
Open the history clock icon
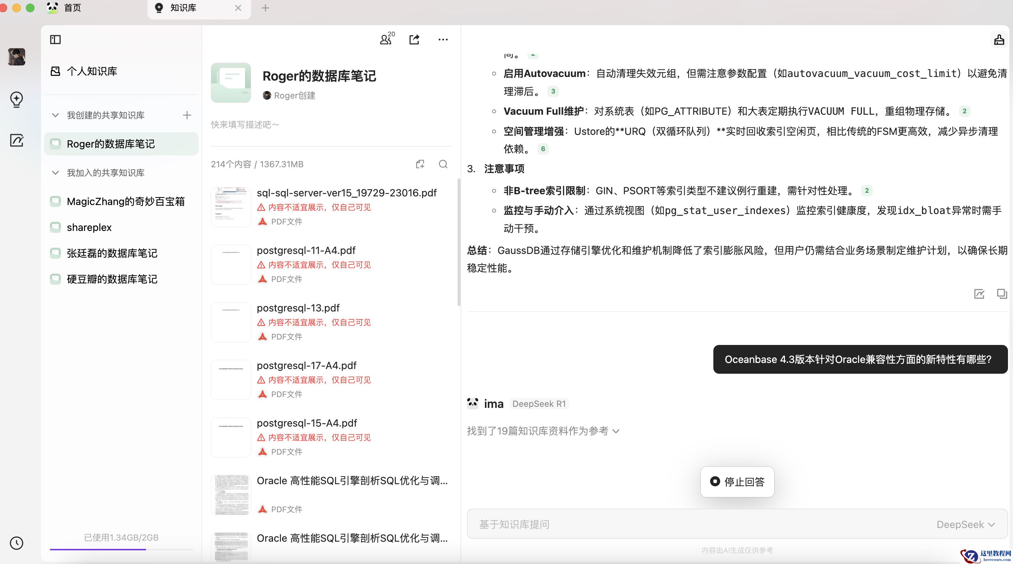[x=17, y=543]
